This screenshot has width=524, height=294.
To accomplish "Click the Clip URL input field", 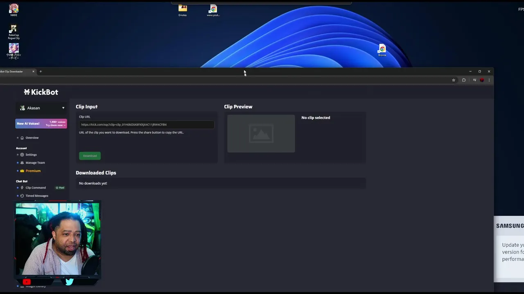I will pyautogui.click(x=147, y=125).
